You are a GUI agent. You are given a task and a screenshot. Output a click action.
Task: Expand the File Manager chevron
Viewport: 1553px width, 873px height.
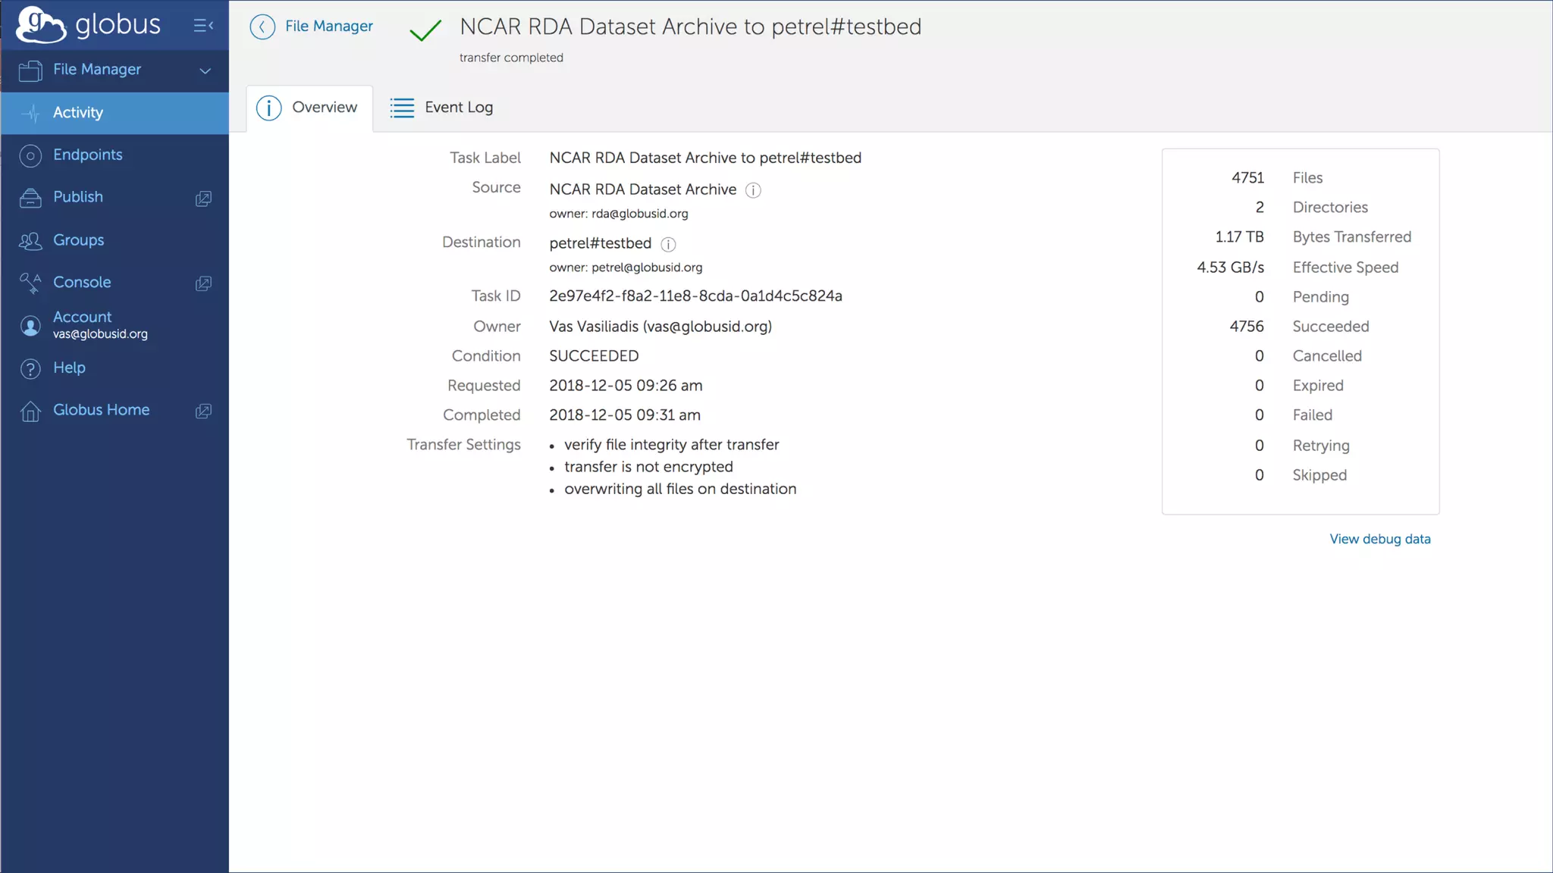point(205,70)
